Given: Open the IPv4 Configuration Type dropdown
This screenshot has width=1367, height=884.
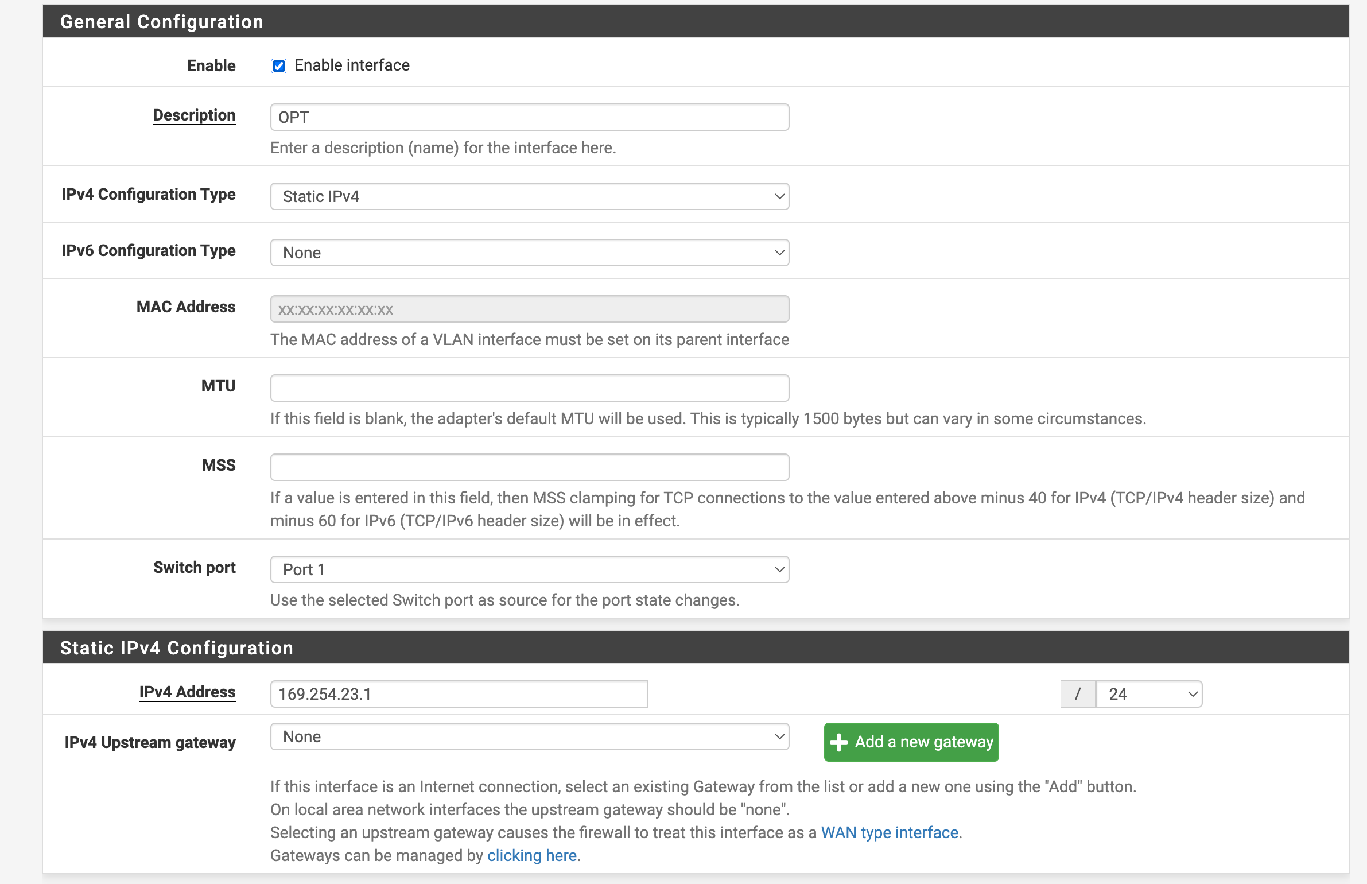Looking at the screenshot, I should 529,196.
